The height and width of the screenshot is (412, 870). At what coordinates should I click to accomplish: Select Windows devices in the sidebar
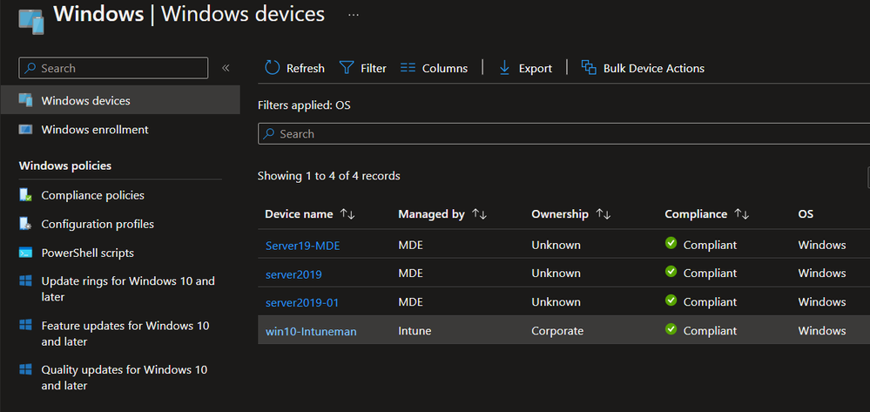[85, 101]
